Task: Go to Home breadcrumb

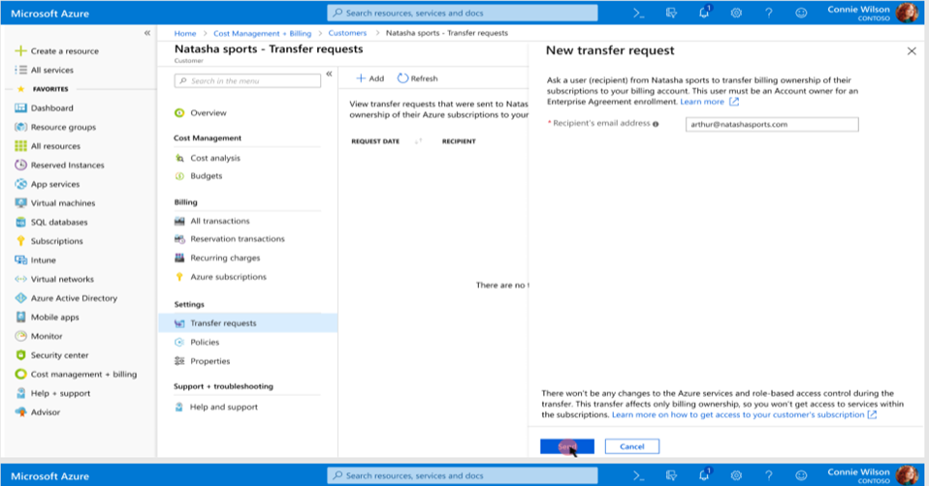Action: click(185, 33)
